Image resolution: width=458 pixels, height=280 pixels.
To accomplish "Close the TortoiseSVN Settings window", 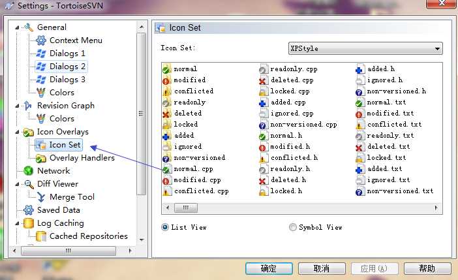I will tap(442, 3).
